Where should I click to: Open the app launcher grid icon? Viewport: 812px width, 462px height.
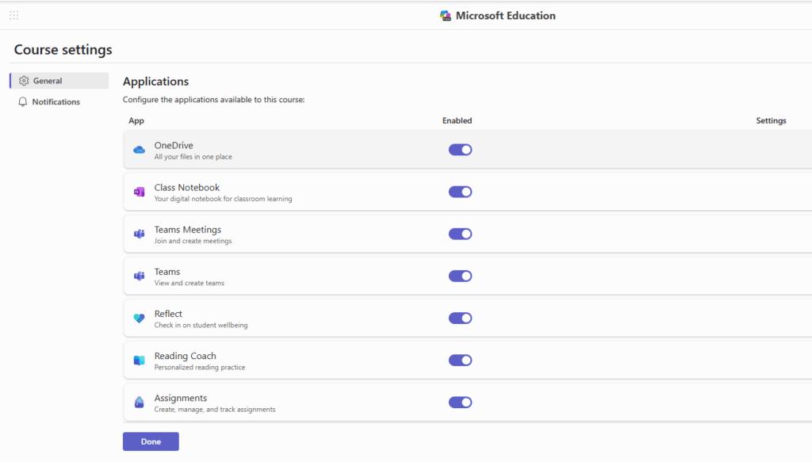click(14, 16)
